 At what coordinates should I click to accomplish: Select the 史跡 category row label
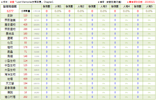point(10,16)
